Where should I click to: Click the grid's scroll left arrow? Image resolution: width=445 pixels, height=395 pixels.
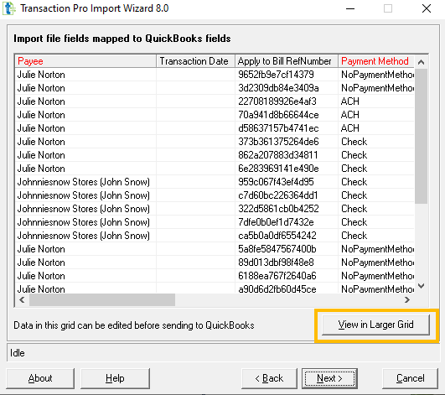(22, 300)
